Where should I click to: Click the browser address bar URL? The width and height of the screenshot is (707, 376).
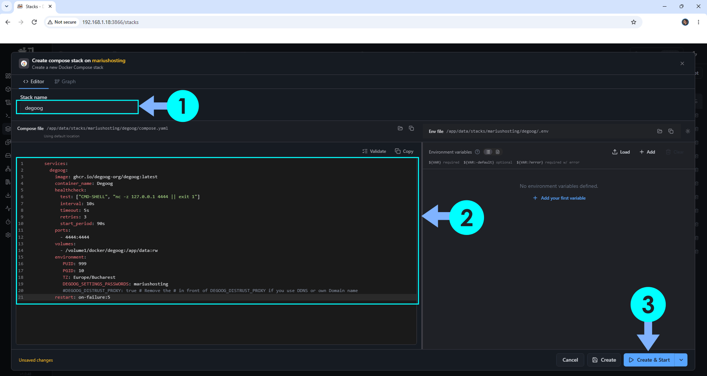(110, 22)
